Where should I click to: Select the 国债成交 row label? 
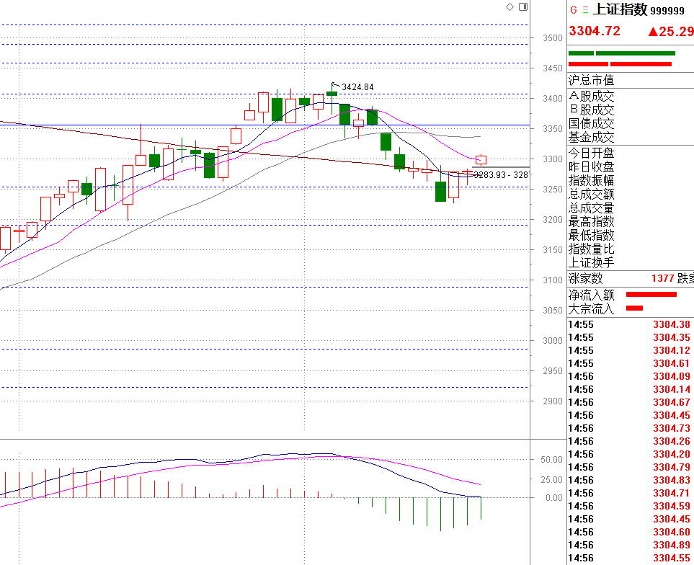tap(592, 123)
